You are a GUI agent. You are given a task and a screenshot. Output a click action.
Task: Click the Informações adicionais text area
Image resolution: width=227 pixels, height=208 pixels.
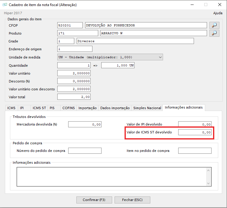tap(111, 176)
